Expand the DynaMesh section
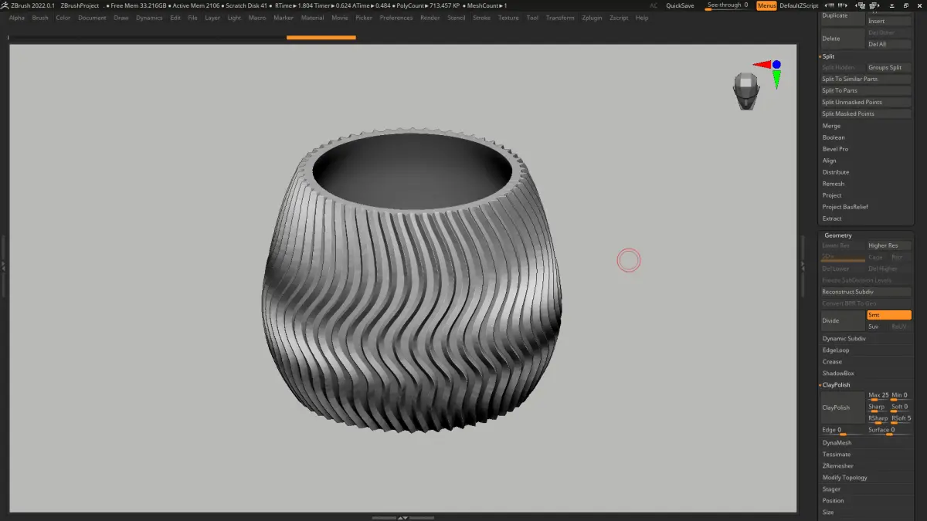Screen dimensions: 927x521 tap(837, 443)
